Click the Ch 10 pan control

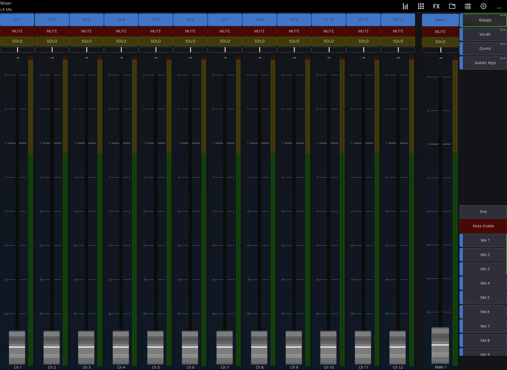328,50
